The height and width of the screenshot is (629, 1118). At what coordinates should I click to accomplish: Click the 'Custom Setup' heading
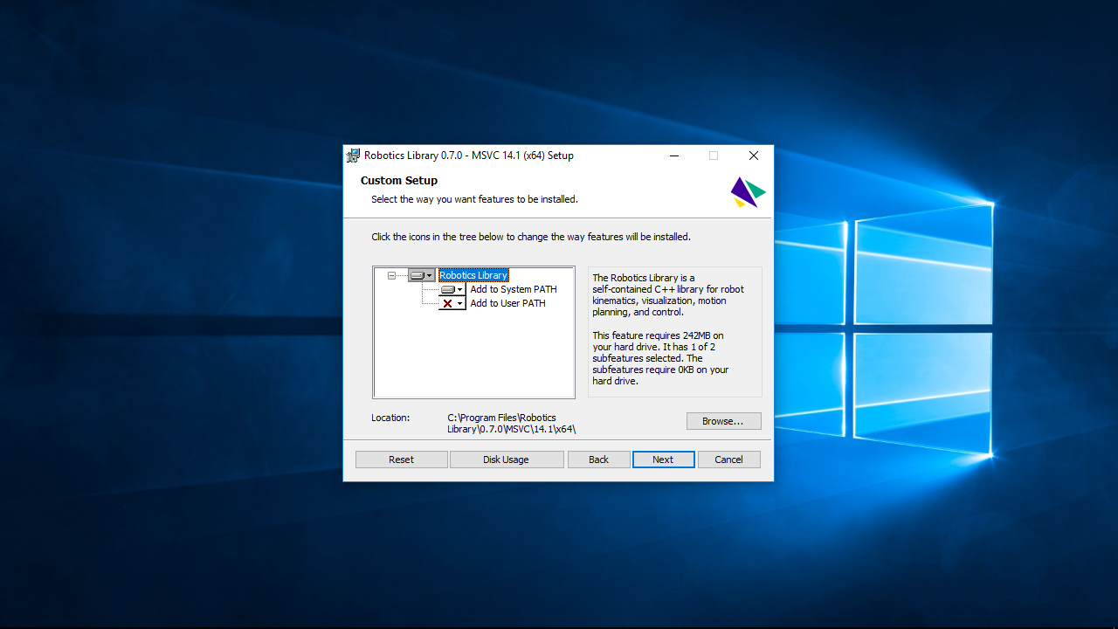click(399, 181)
